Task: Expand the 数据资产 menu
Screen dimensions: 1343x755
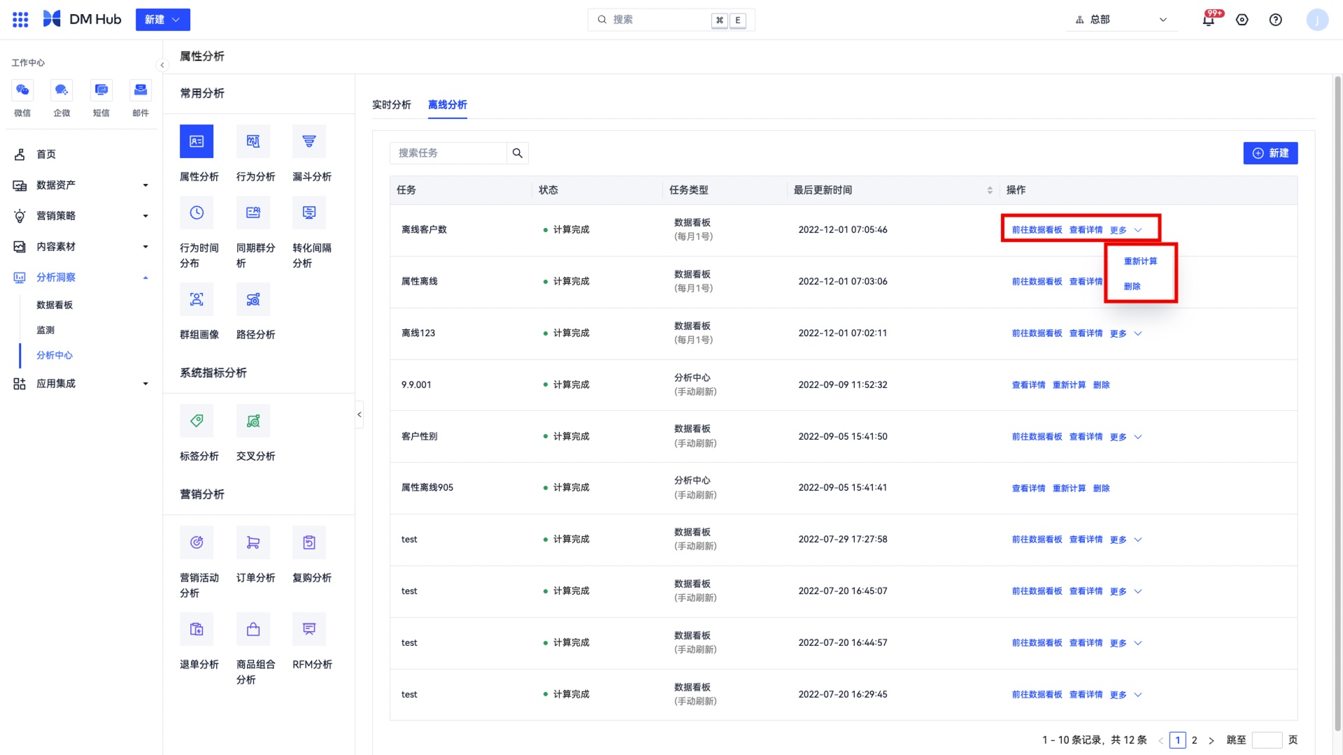Action: (x=80, y=185)
